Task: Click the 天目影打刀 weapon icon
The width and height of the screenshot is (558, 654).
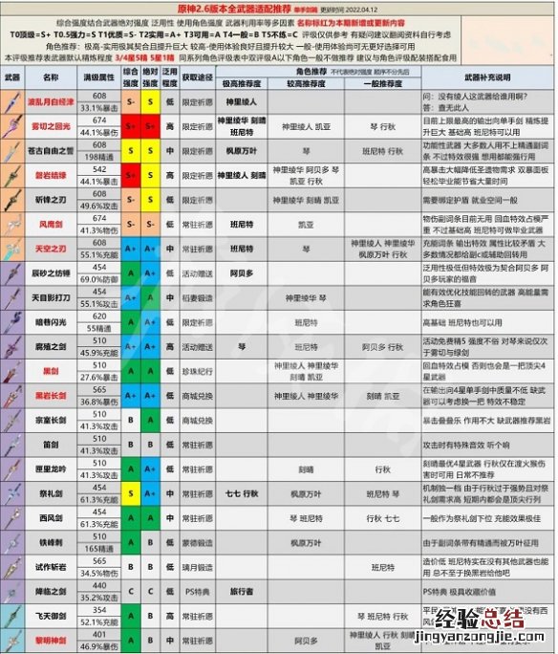Action: coord(12,297)
